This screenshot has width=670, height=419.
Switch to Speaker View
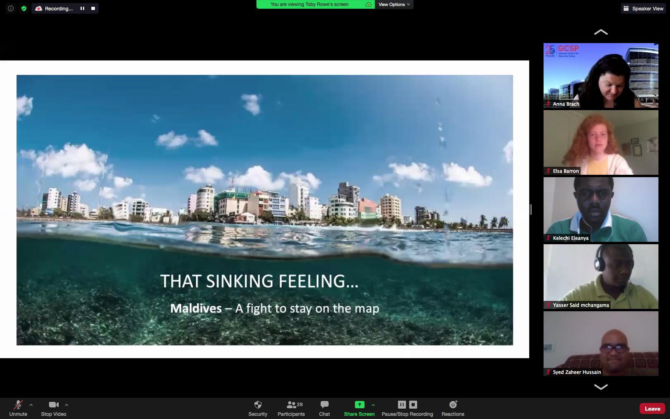(643, 8)
